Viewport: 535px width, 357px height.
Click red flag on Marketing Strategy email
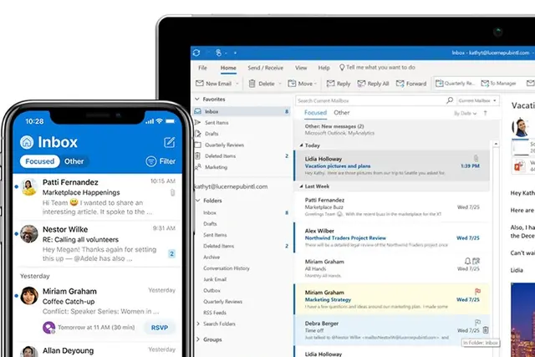point(477,292)
